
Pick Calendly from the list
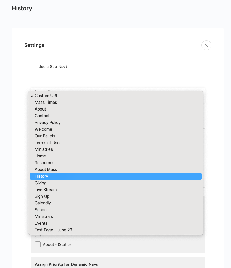click(43, 203)
